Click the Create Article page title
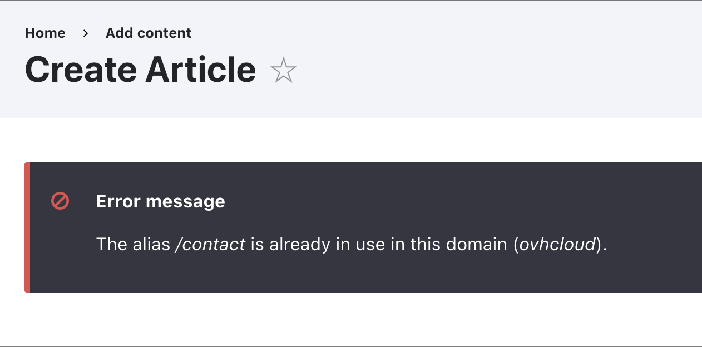Image resolution: width=702 pixels, height=347 pixels. pos(141,70)
